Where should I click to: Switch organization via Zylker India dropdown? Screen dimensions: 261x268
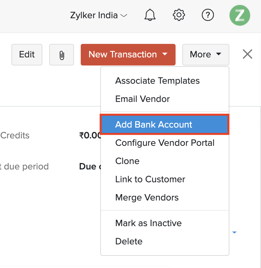[x=99, y=16]
